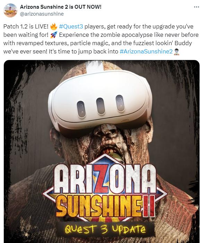Click the rocket emoji in the tweet
The width and height of the screenshot is (203, 243).
[x=54, y=35]
